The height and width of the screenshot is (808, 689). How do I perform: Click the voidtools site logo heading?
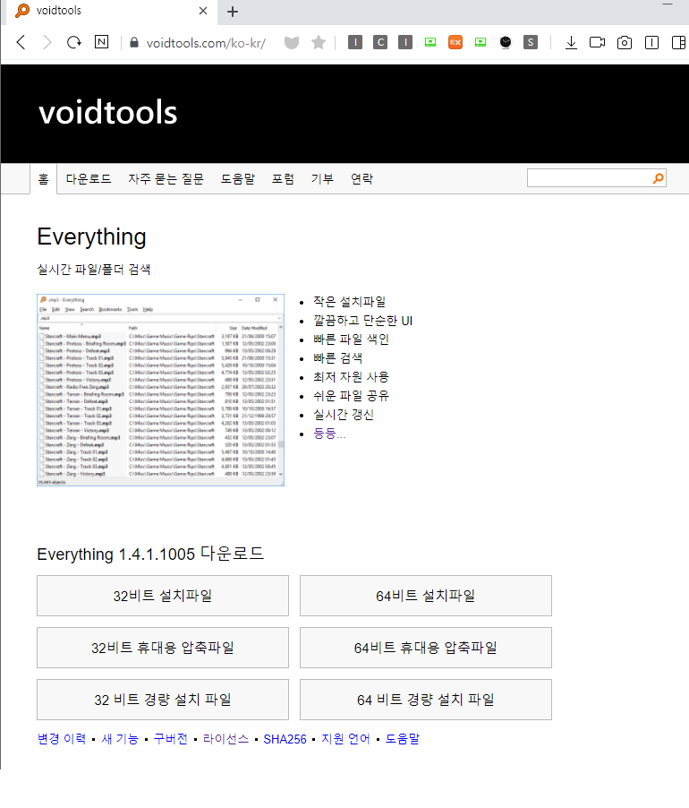coord(108,112)
